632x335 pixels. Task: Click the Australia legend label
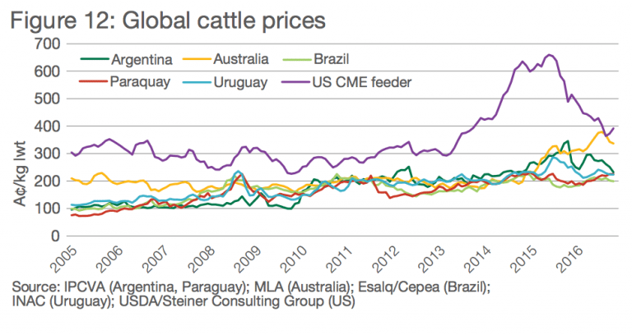tap(240, 59)
